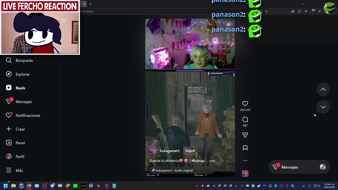
Task: Open File Explorer from taskbar
Action: (13, 186)
